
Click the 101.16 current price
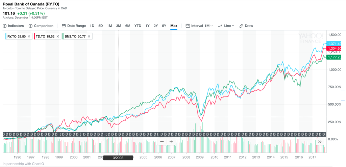[9, 13]
